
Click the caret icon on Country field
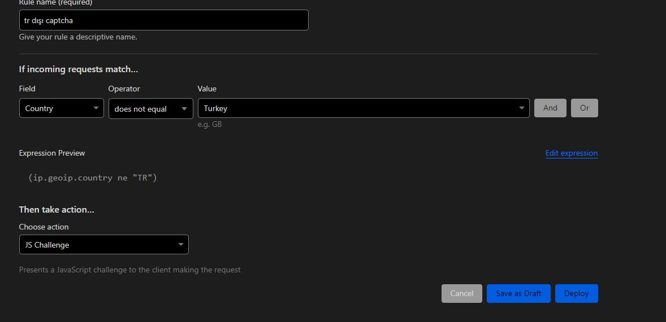[x=96, y=108]
